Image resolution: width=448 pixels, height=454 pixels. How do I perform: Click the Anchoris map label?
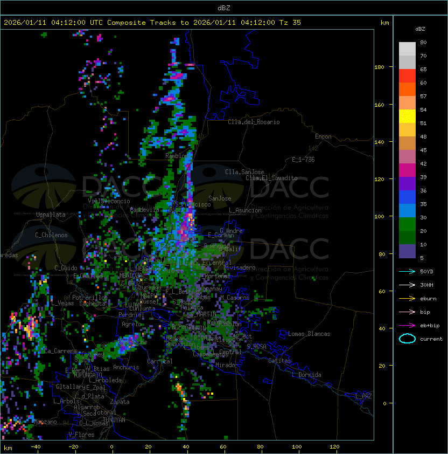tap(126, 367)
